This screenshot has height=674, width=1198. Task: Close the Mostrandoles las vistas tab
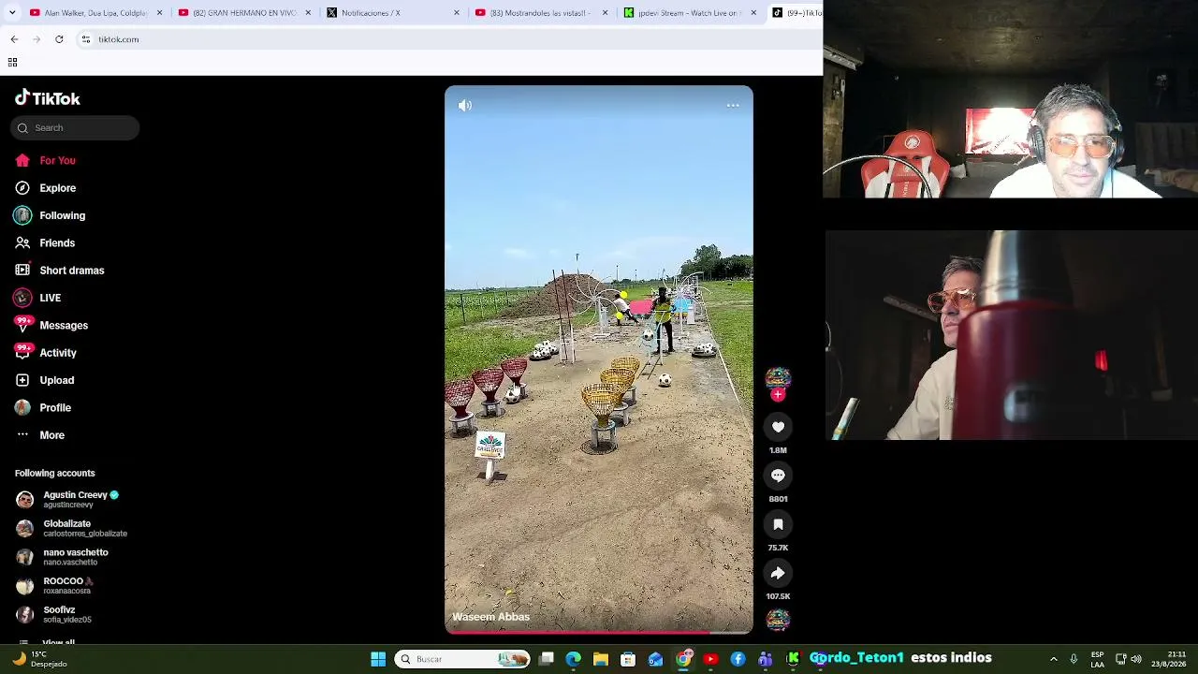click(606, 13)
